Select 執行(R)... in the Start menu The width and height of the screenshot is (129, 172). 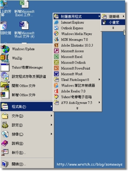pos(27,153)
